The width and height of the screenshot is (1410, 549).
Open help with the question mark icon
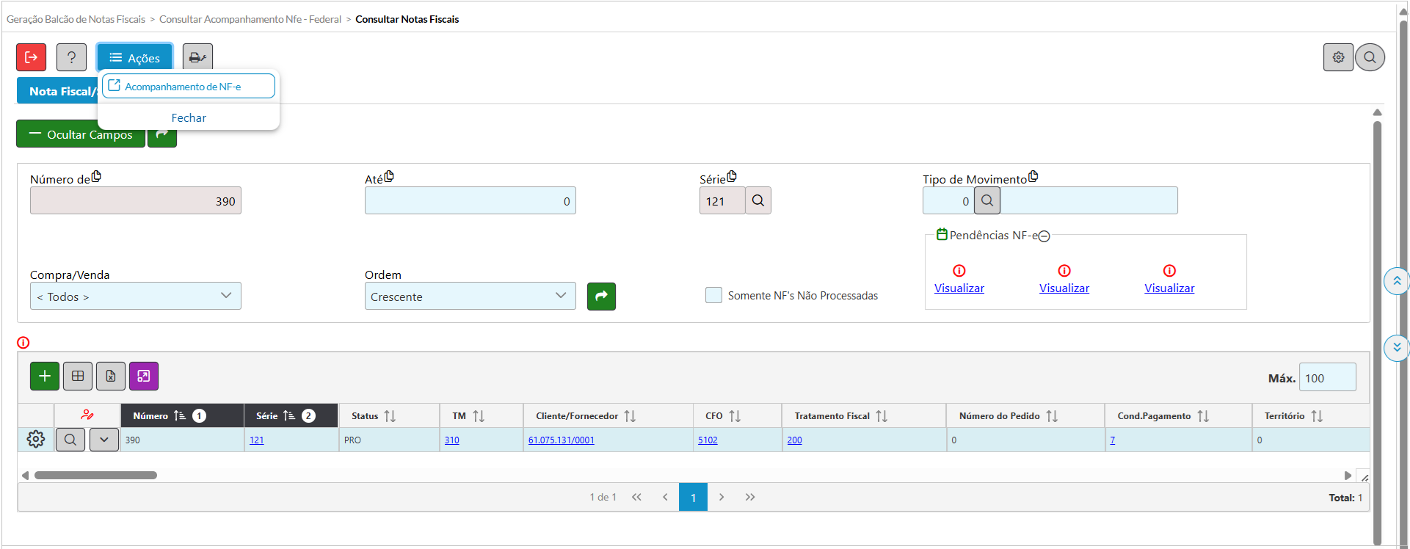[71, 57]
